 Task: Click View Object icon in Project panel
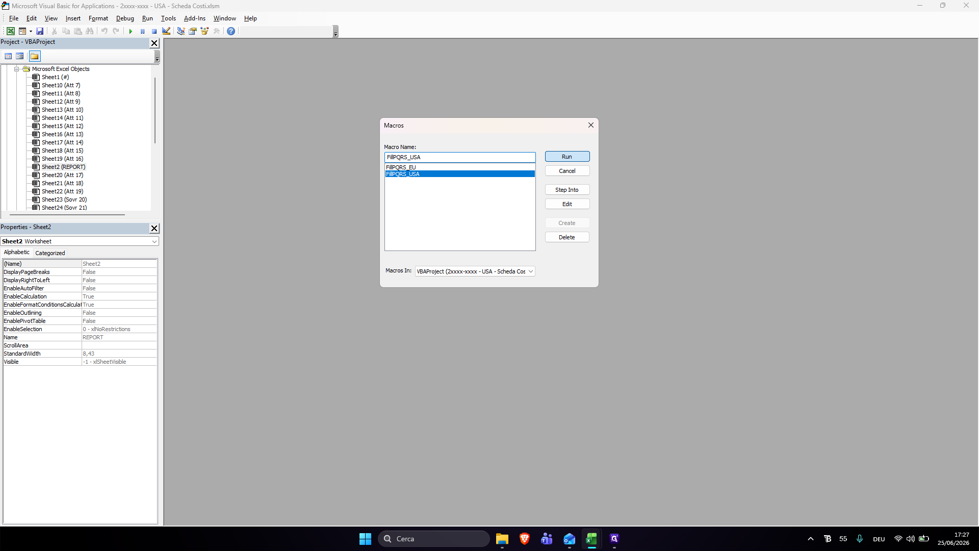(20, 56)
